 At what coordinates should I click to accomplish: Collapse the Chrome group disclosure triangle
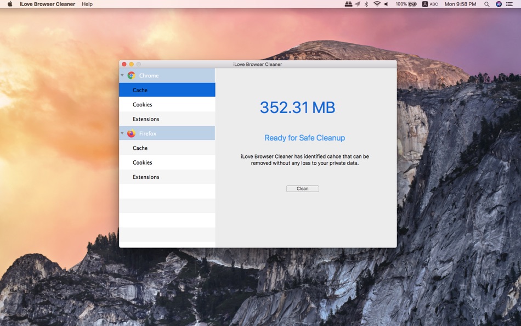pos(122,76)
